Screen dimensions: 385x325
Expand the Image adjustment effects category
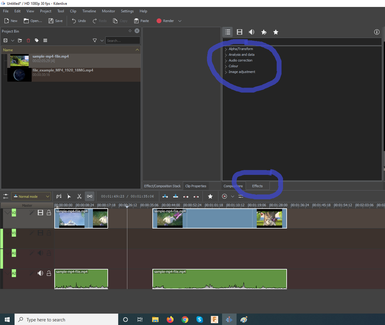pos(226,72)
